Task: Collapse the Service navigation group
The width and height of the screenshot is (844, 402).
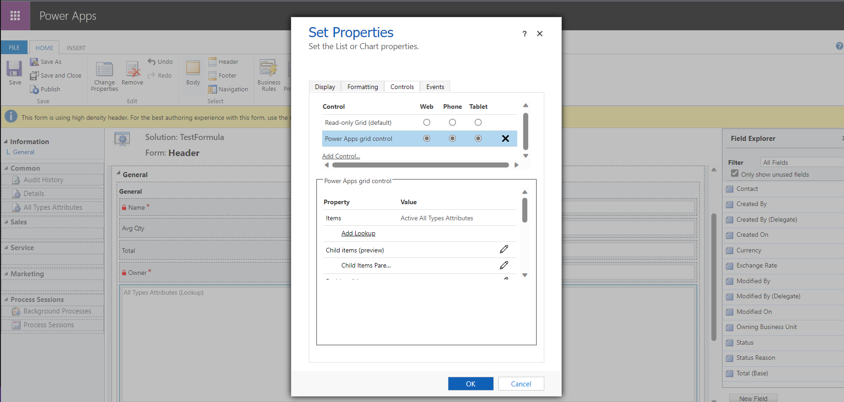Action: click(x=6, y=248)
